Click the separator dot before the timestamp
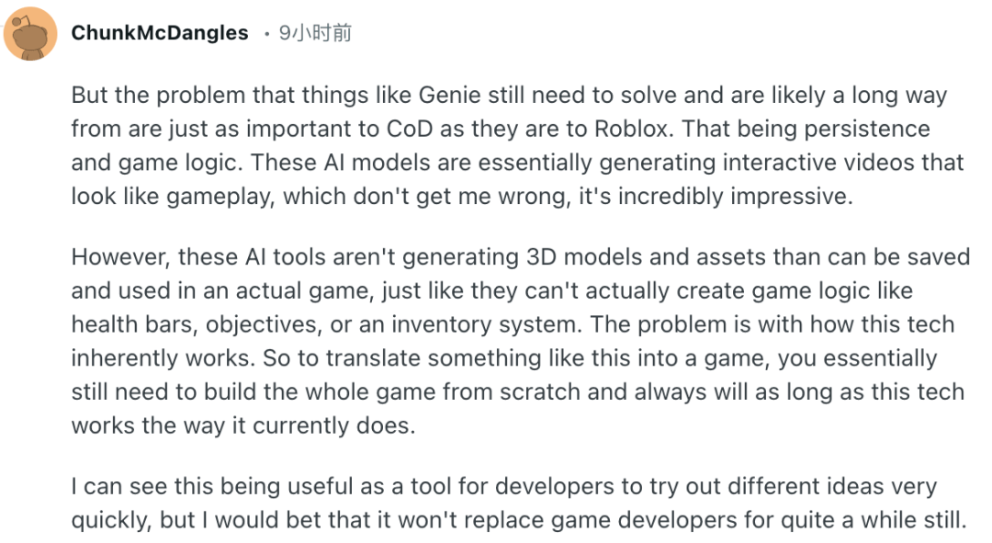The width and height of the screenshot is (992, 543). (266, 33)
